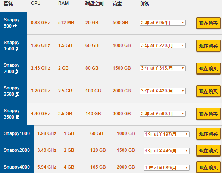Click 现在购买 for Snappy 2500 版
Screen dimensions: 222x173
[x=208, y=91]
